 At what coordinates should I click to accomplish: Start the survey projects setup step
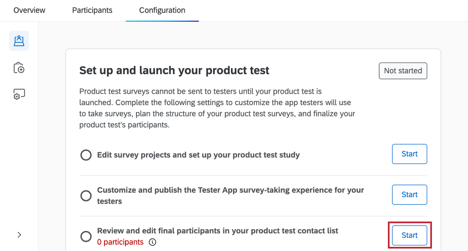(409, 154)
